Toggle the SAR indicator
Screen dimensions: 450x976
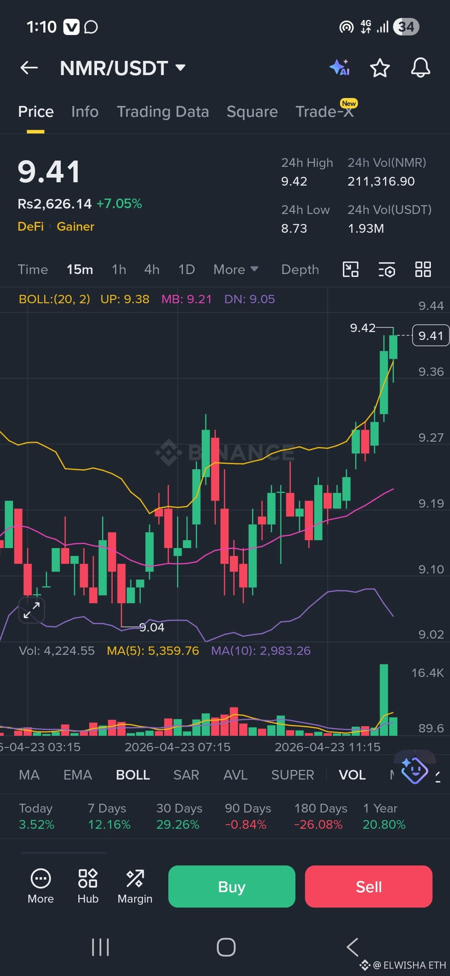click(x=186, y=775)
